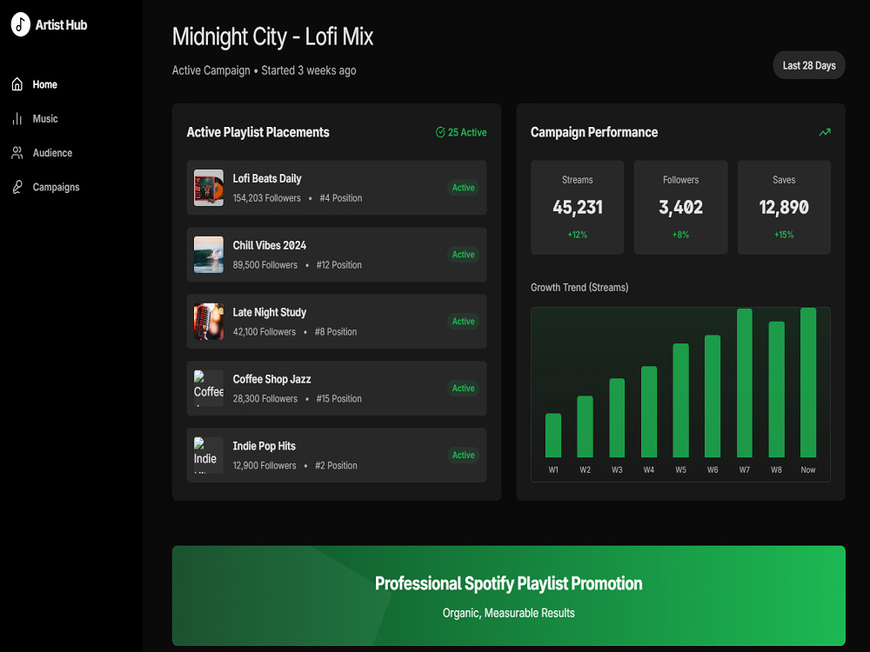Click the #15 Position text
The width and height of the screenshot is (870, 652).
(339, 399)
